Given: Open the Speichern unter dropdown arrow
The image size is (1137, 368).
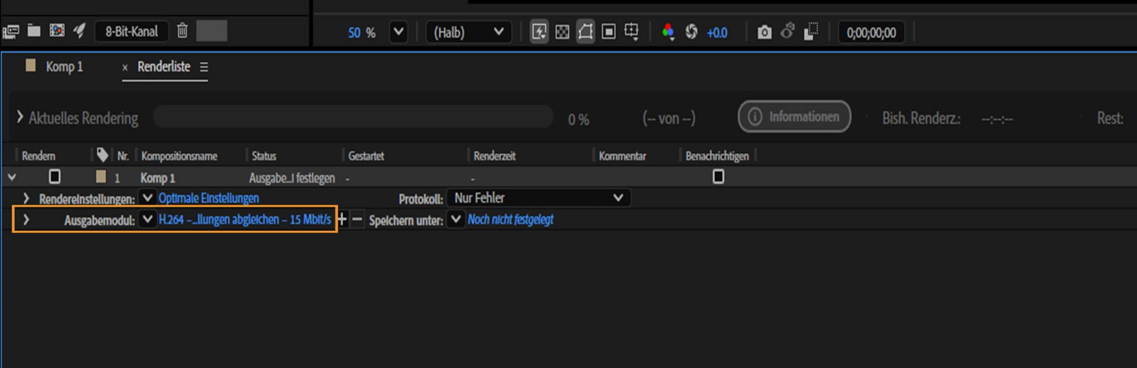Looking at the screenshot, I should click(455, 219).
